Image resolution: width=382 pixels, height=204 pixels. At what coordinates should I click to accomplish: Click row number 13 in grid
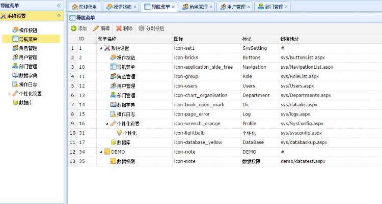click(x=73, y=161)
